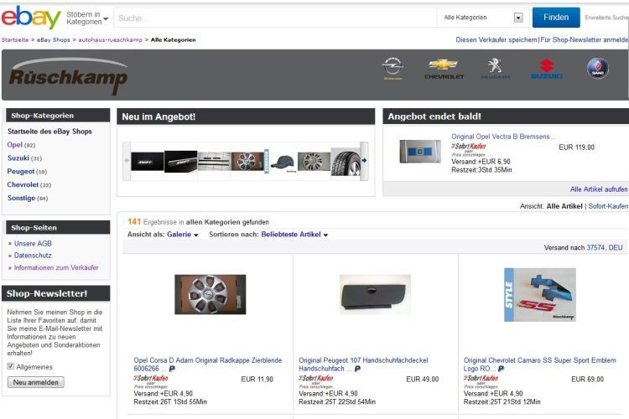
Task: Toggle the Allgemeines newsletter checkbox
Action: (x=10, y=366)
